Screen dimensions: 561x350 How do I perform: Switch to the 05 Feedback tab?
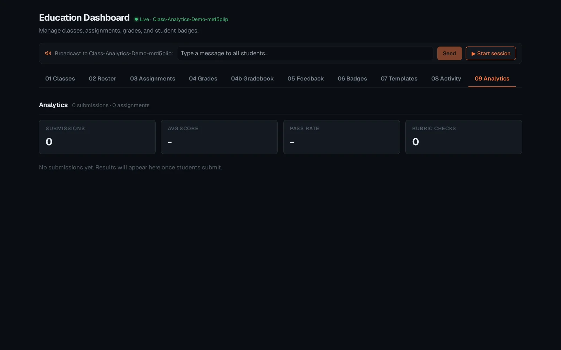305,79
